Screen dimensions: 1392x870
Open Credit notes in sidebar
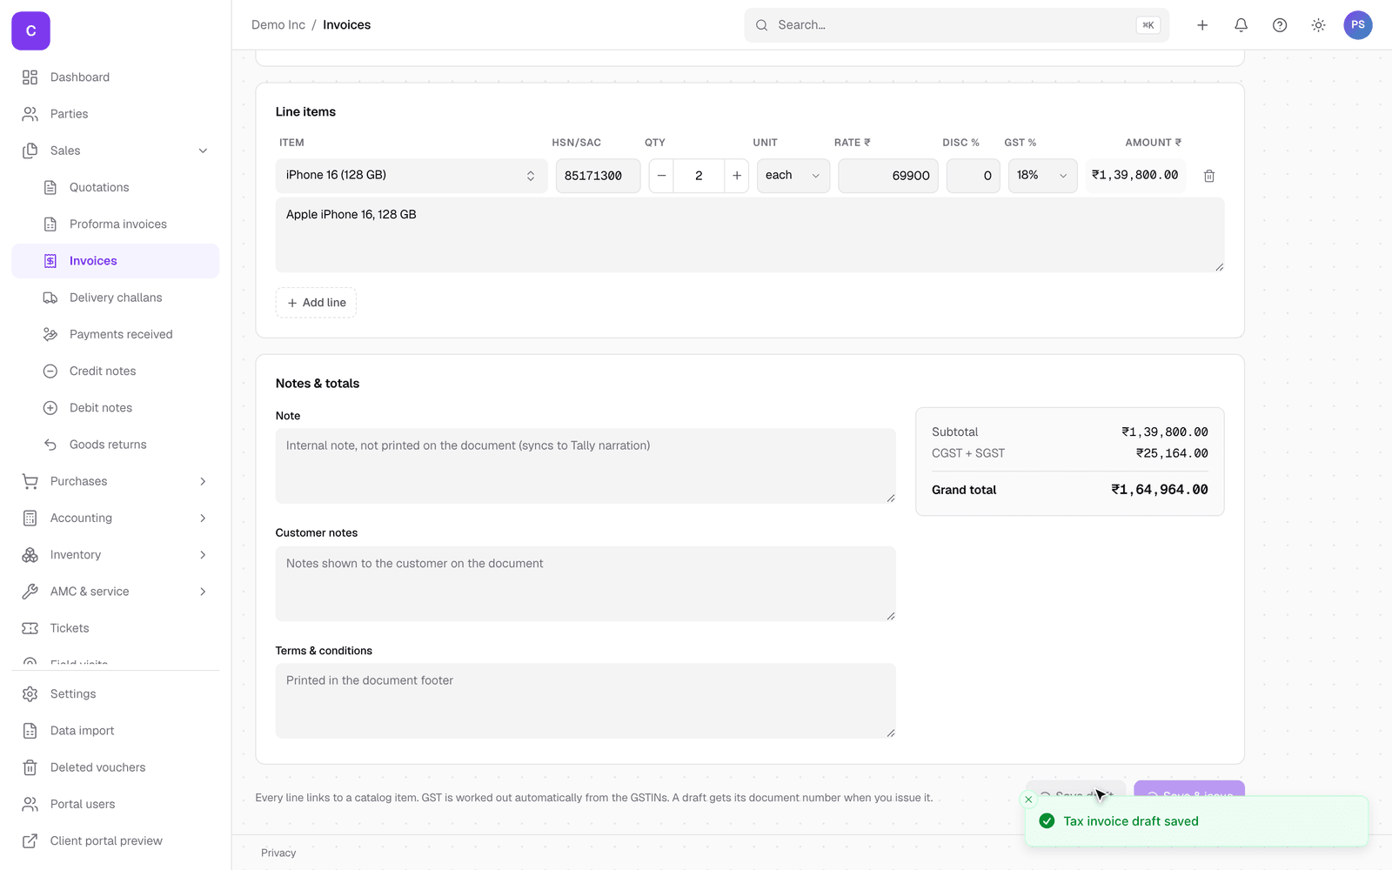point(103,371)
